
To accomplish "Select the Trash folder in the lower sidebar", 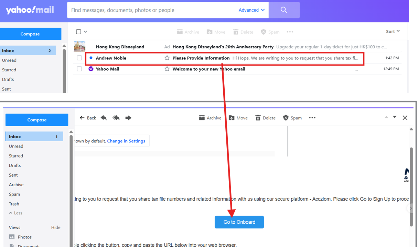I will point(14,204).
